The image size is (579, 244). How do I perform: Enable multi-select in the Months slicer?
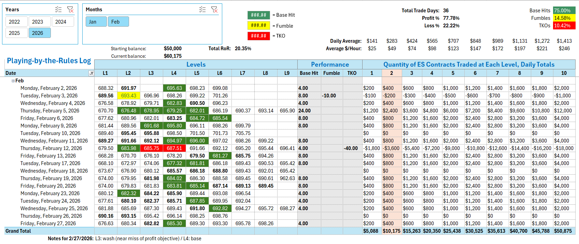click(202, 10)
